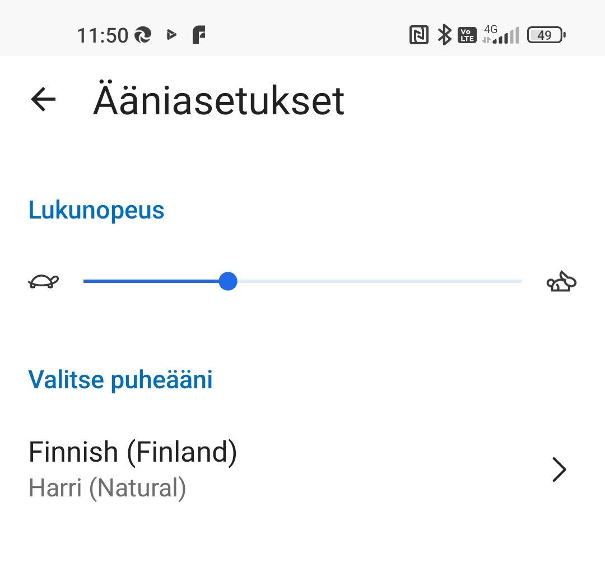The height and width of the screenshot is (581, 605).
Task: Click the reading speed slider thumb
Action: [227, 281]
